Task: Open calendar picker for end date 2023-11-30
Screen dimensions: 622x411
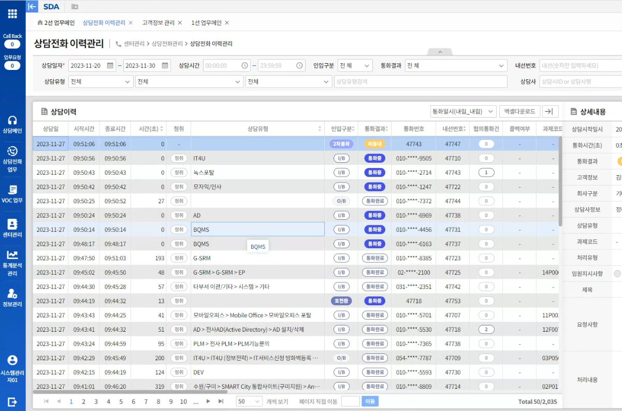Action: (x=165, y=66)
